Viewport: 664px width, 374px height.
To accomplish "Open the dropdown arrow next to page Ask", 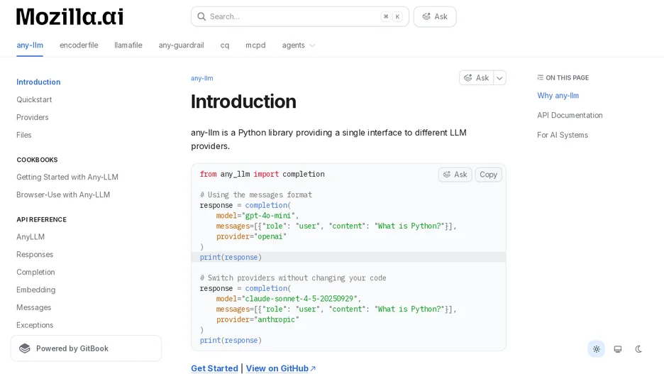I will point(499,78).
